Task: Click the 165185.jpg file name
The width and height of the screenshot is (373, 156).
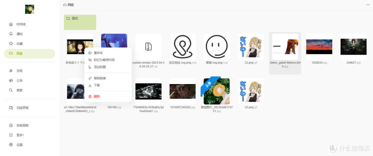Action: (114, 108)
